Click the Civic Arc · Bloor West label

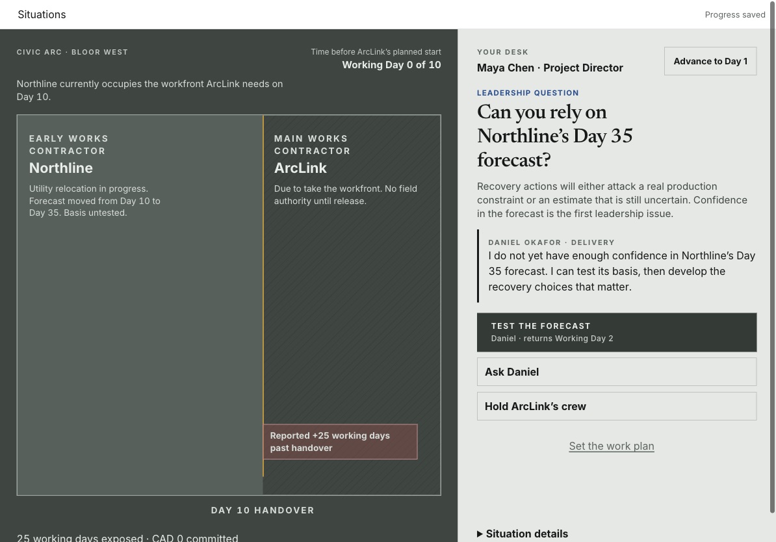72,52
